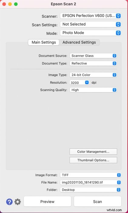
Task: Open the Scan Settings dropdown
Action: [91, 24]
